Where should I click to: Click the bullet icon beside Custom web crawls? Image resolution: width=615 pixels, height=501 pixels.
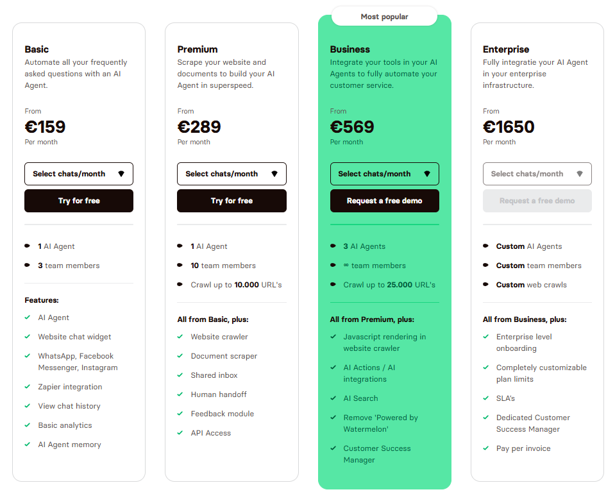click(486, 285)
